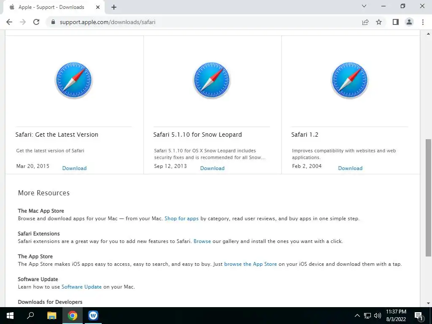Show hidden system tray icons
This screenshot has width=432, height=324.
coord(357,316)
